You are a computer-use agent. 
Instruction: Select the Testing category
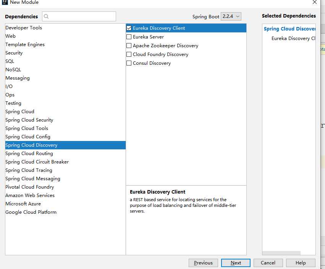[x=65, y=103]
